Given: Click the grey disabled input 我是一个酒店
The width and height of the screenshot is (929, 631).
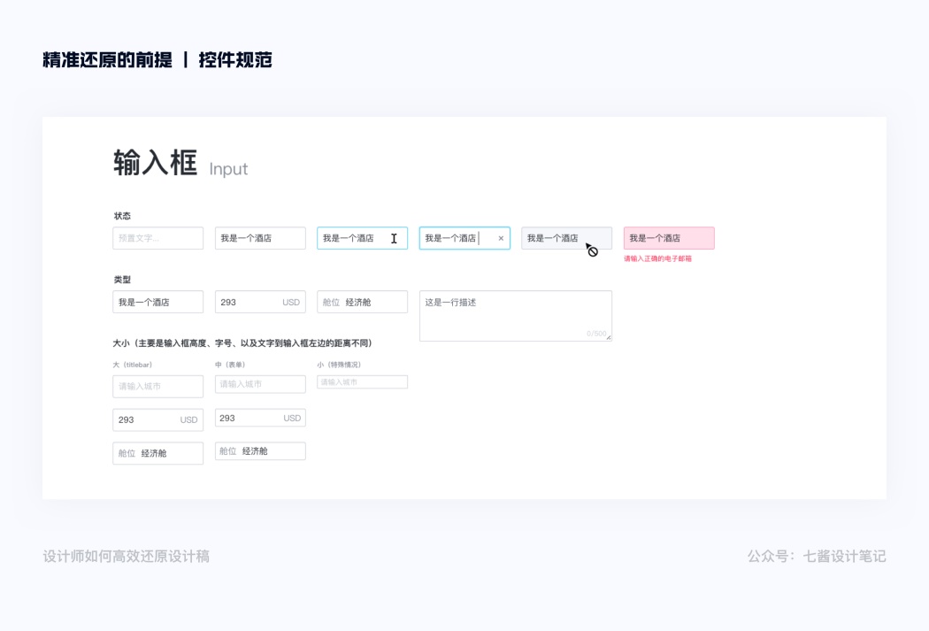Looking at the screenshot, I should pos(566,238).
